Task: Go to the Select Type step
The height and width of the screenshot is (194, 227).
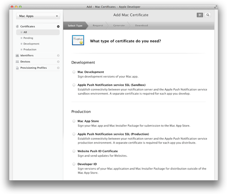Action: click(x=75, y=26)
